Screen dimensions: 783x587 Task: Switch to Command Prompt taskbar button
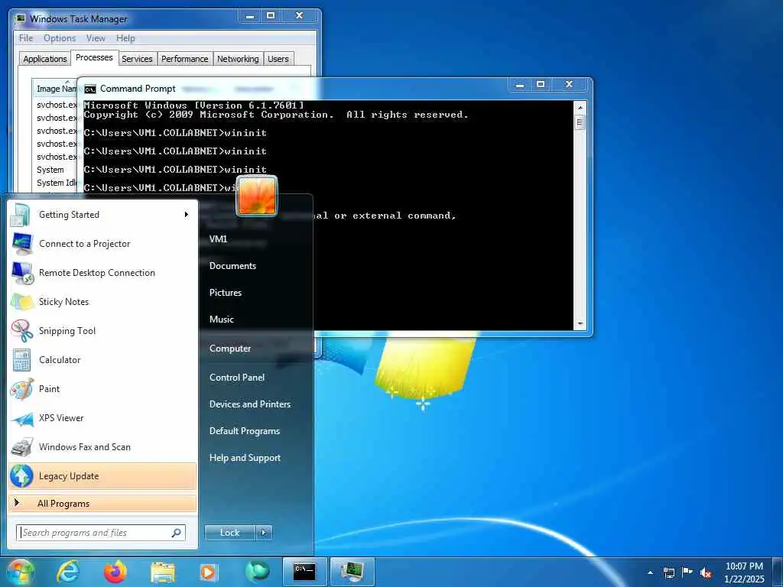pos(304,572)
